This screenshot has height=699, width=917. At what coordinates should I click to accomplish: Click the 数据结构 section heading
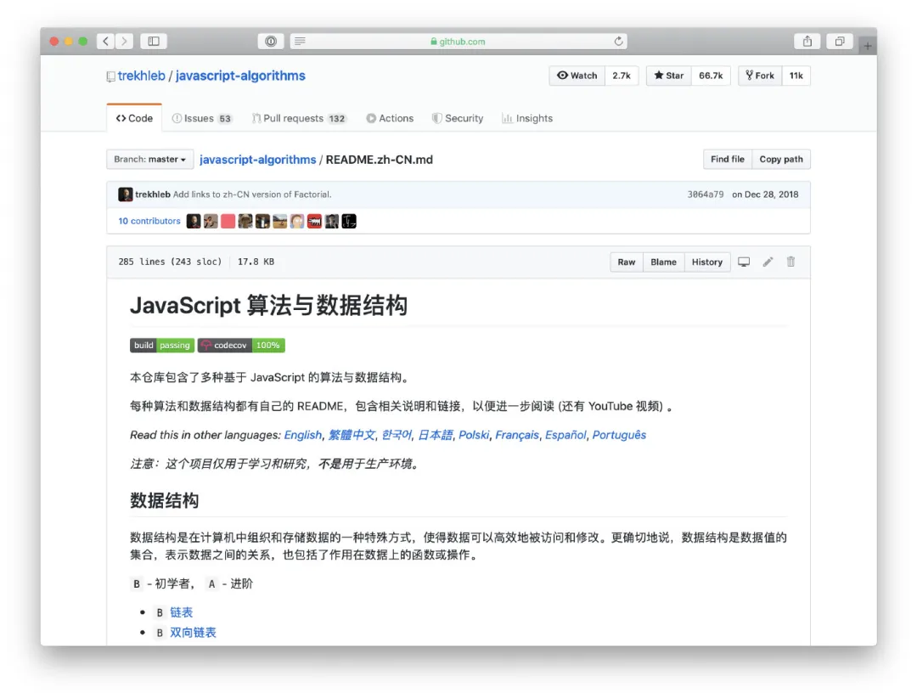click(x=165, y=501)
